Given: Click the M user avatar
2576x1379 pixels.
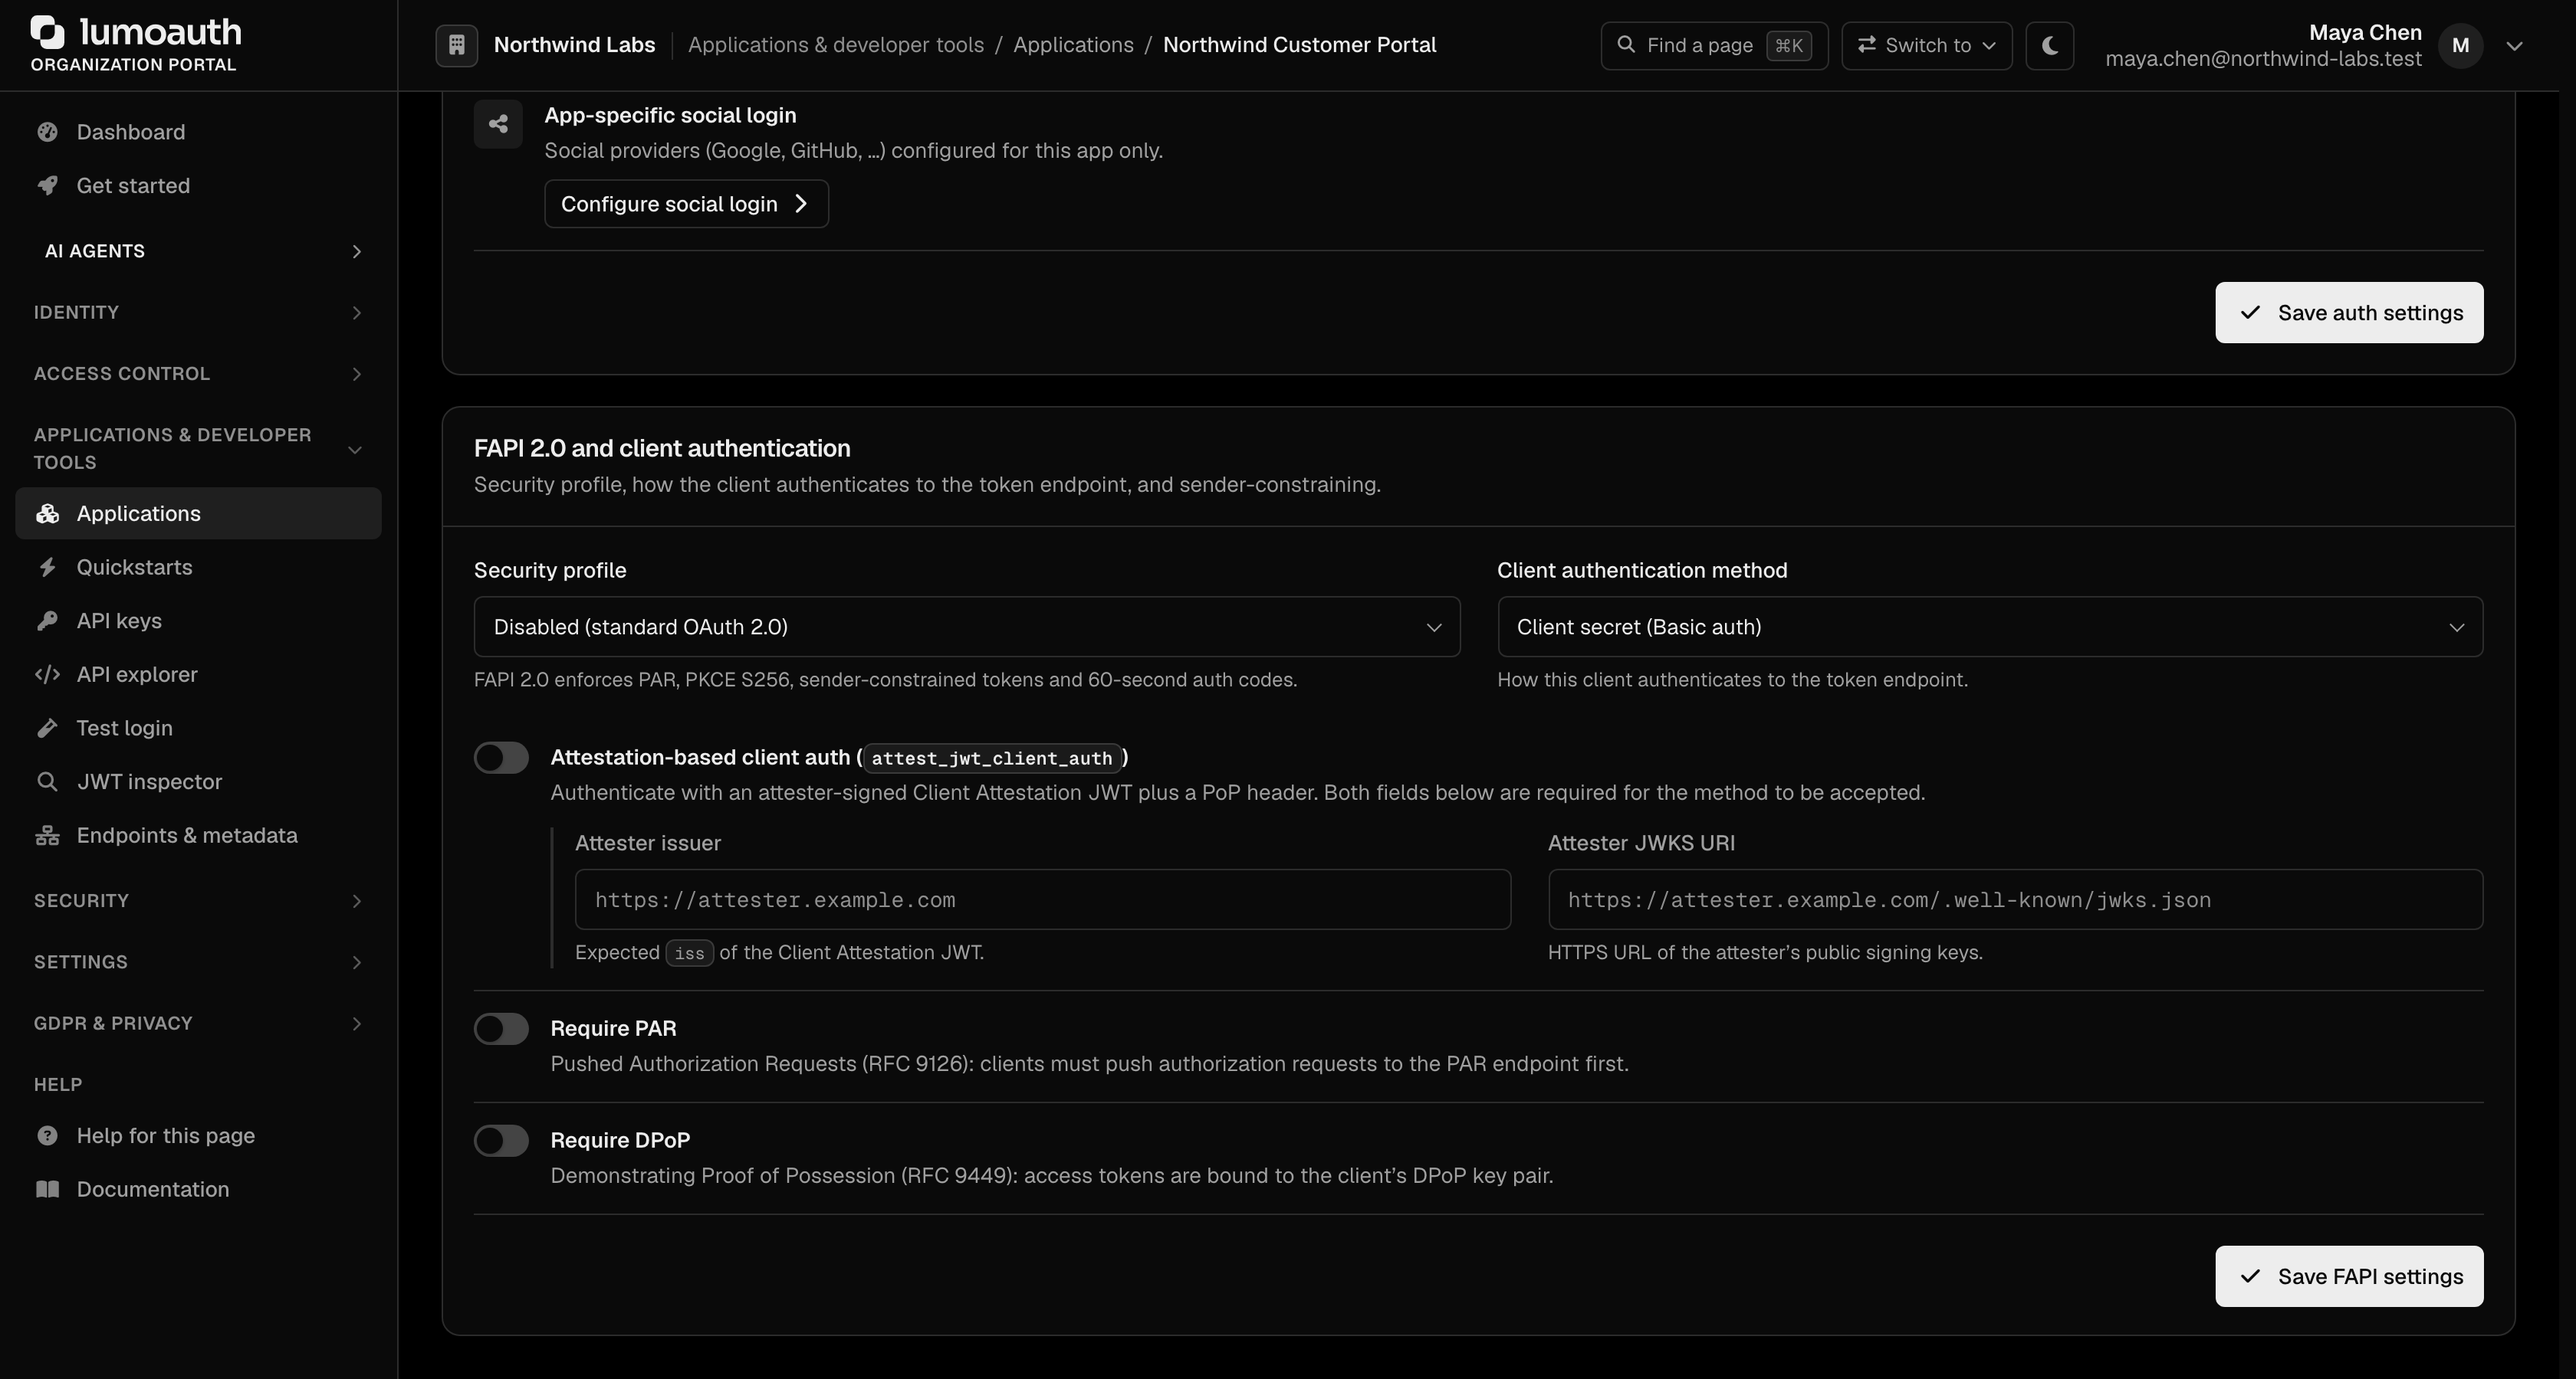Looking at the screenshot, I should tap(2460, 45).
